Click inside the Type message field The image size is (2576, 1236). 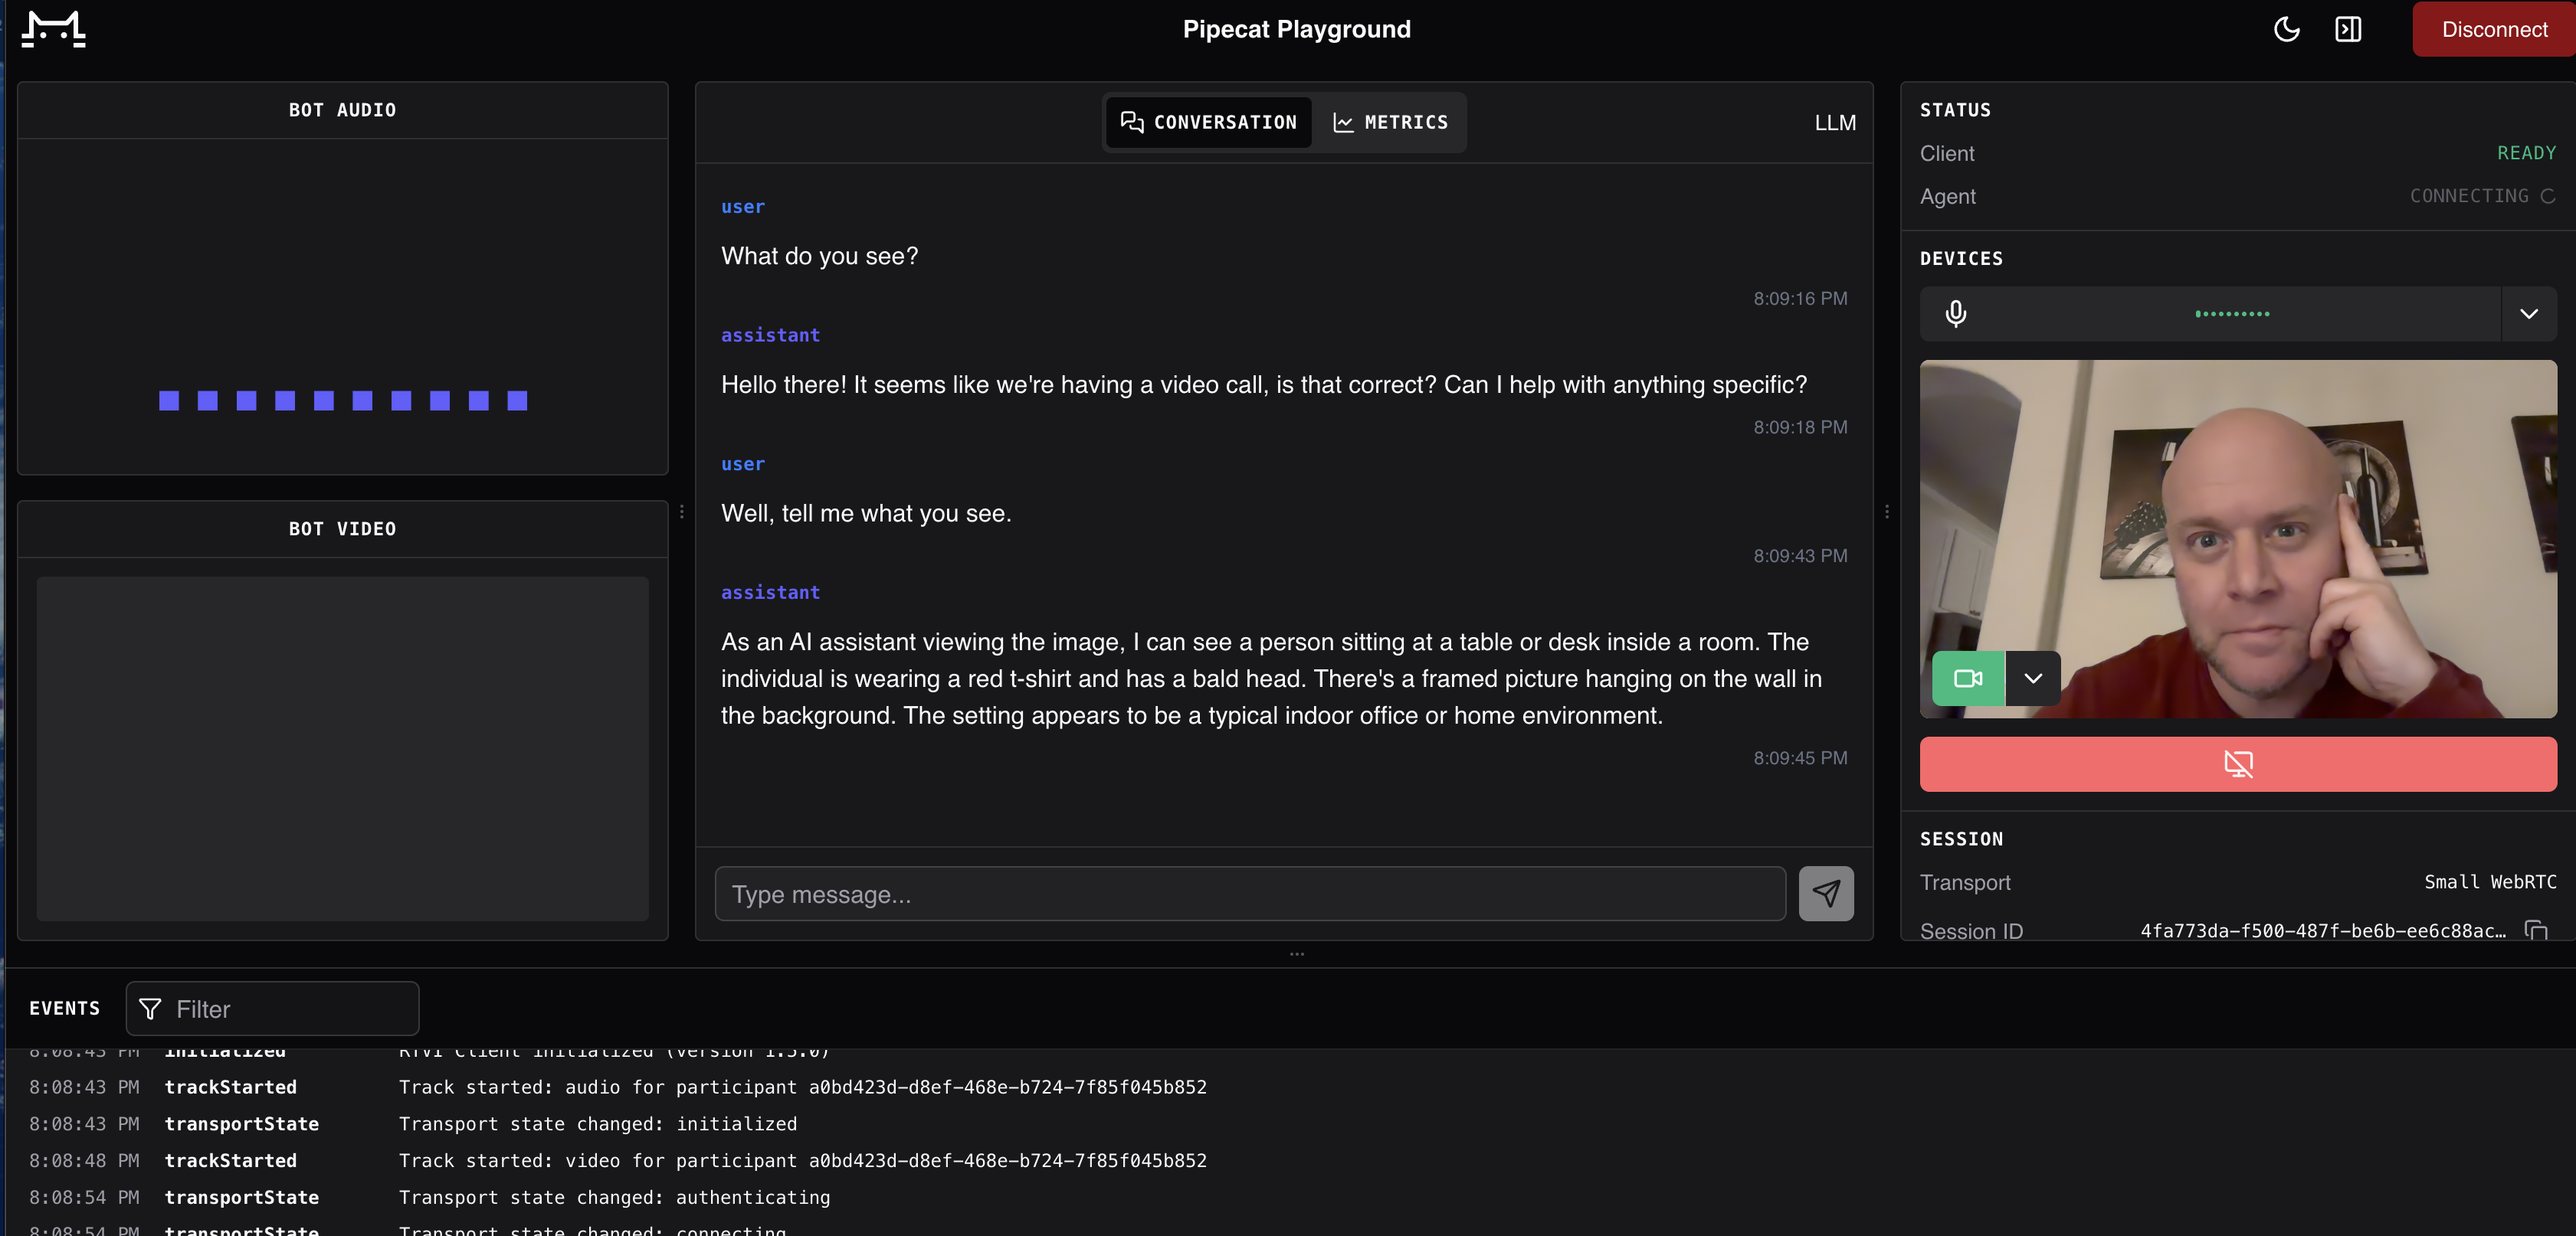pyautogui.click(x=1250, y=893)
